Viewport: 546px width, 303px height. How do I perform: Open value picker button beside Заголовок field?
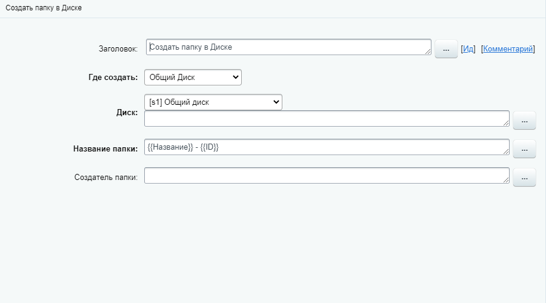click(446, 49)
